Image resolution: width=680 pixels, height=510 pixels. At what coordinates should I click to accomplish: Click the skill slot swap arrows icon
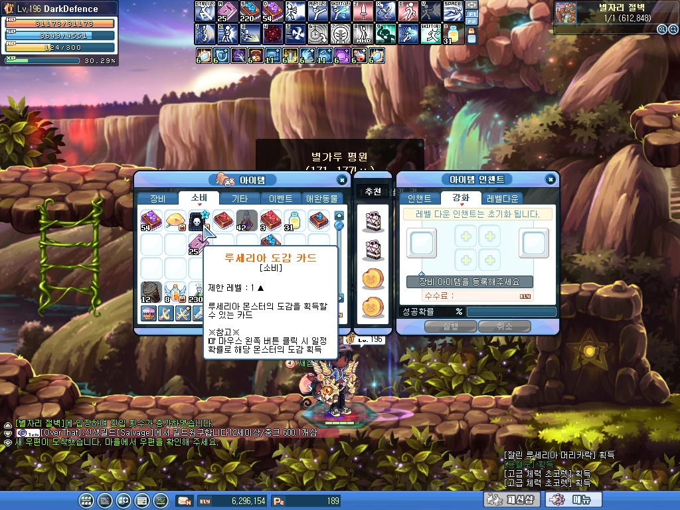[x=471, y=5]
